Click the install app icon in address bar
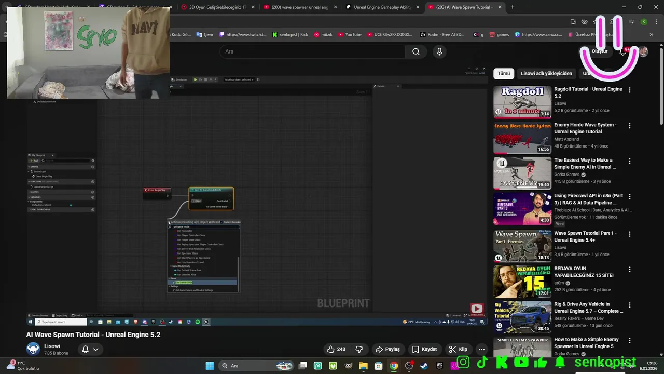 point(573,22)
